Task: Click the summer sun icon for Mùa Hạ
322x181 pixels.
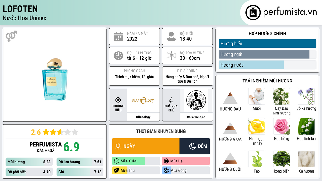Action: click(x=166, y=161)
